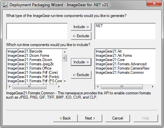Screen dimensions: 164x128
Task: Click horizontal scrollbar thumb of available components list
Action: [29, 87]
